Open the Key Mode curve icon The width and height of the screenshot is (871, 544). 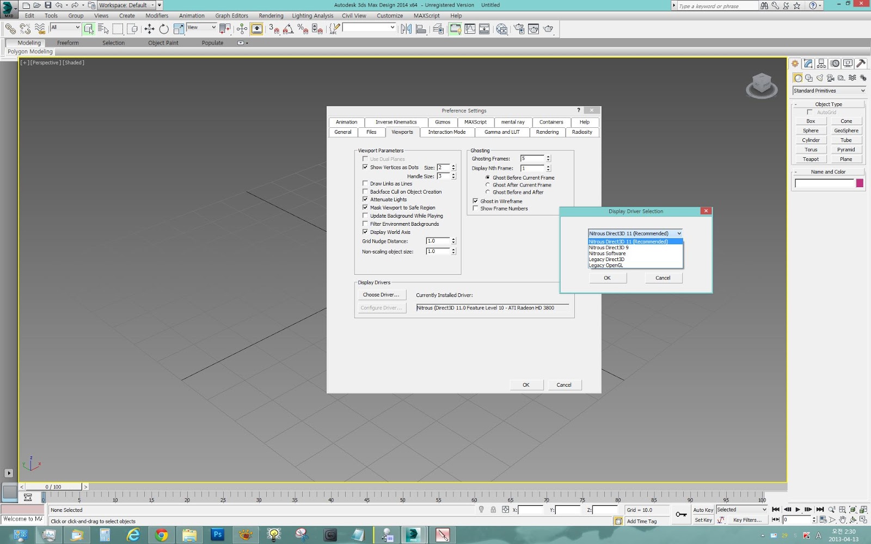(x=721, y=520)
